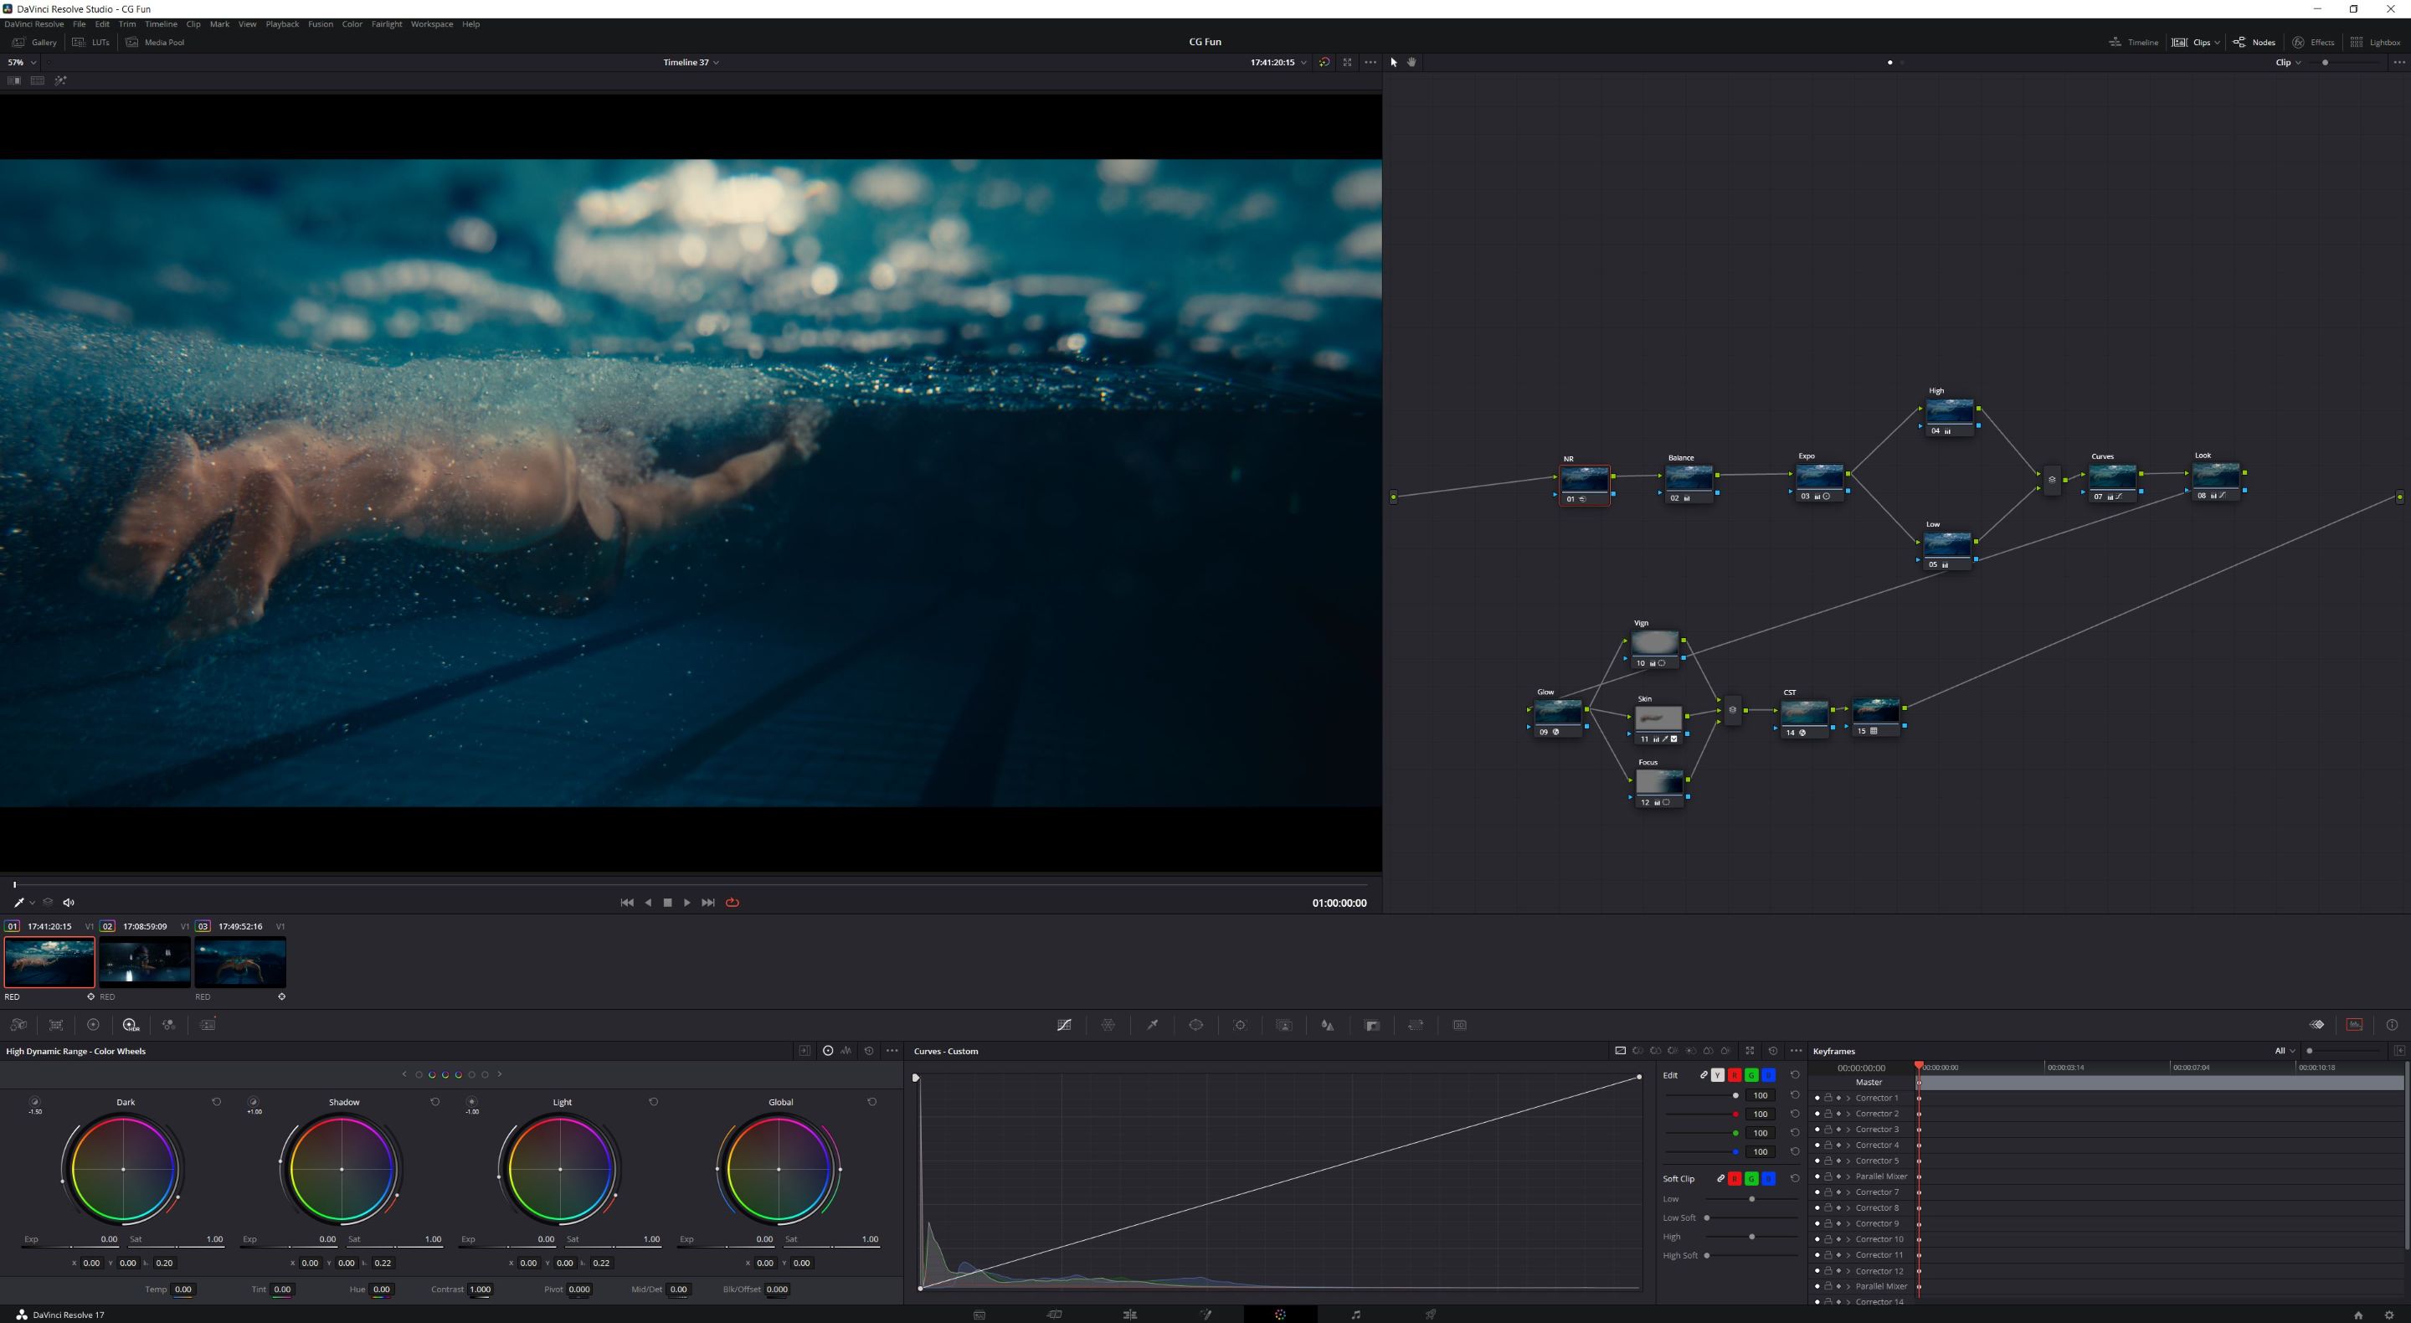Screen dimensions: 2411x1323
Task: Toggle luminance Y channel in Edit
Action: point(1718,1075)
